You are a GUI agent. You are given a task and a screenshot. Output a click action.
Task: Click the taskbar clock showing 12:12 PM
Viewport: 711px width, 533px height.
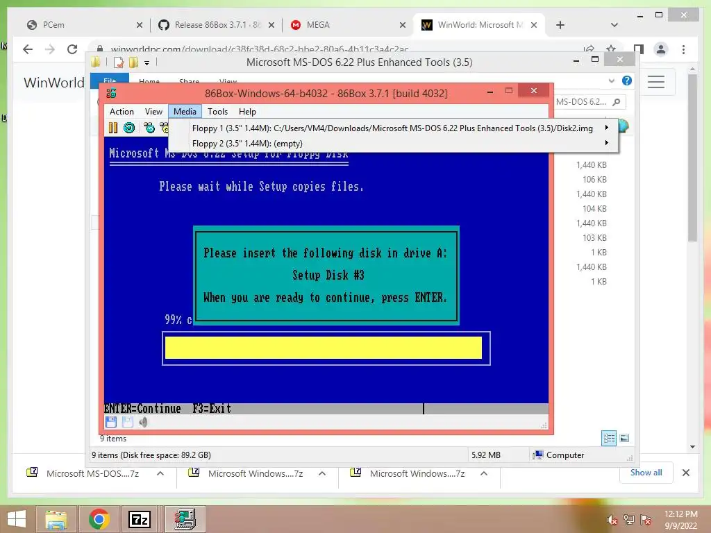680,520
